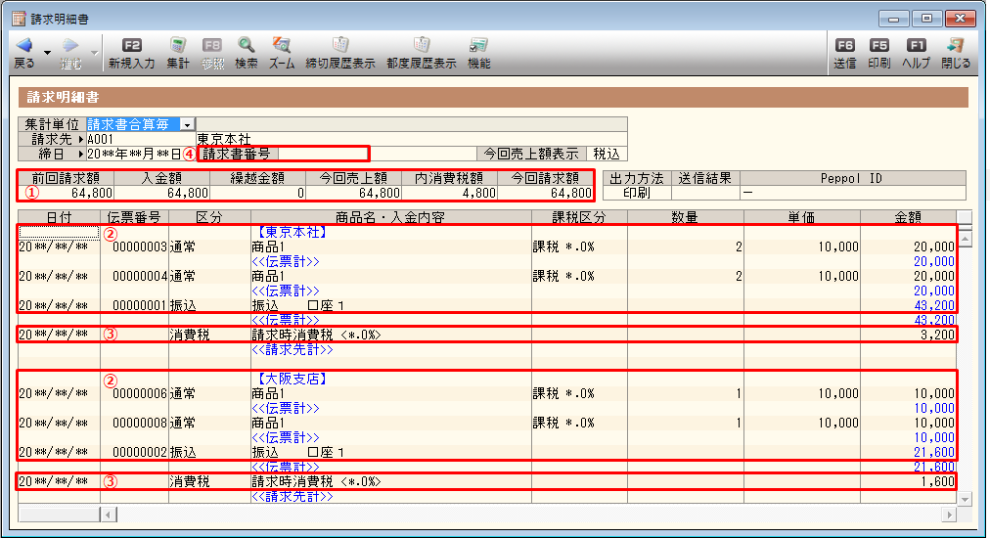Click the 今回請求額 value 64,800

point(570,194)
